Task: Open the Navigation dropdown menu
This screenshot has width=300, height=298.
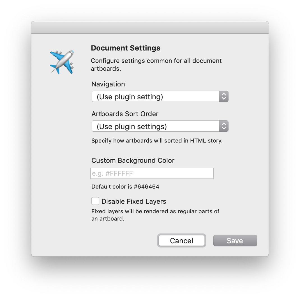Action: click(160, 96)
